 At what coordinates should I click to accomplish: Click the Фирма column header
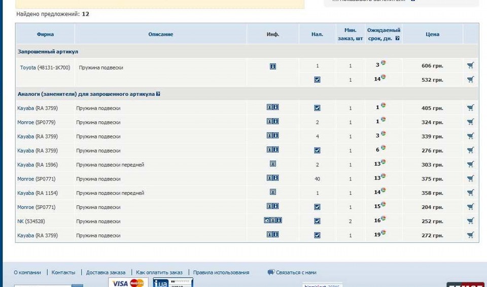click(45, 34)
